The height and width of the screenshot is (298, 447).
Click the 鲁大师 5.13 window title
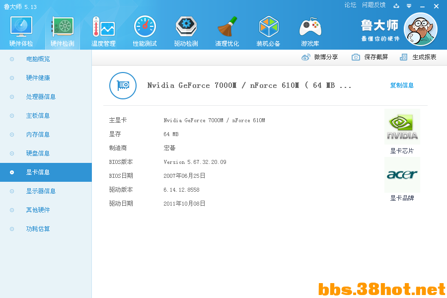tap(20, 6)
